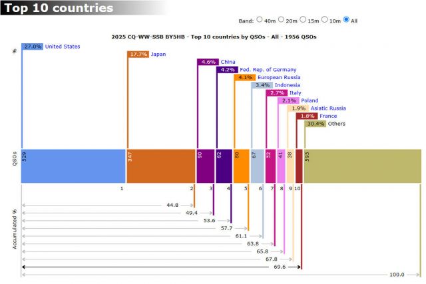Switch band filter to 10m
This screenshot has height=284, width=426.
pyautogui.click(x=325, y=20)
